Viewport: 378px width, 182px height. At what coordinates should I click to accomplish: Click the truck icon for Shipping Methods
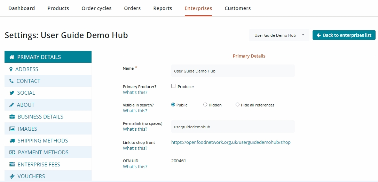point(12,141)
